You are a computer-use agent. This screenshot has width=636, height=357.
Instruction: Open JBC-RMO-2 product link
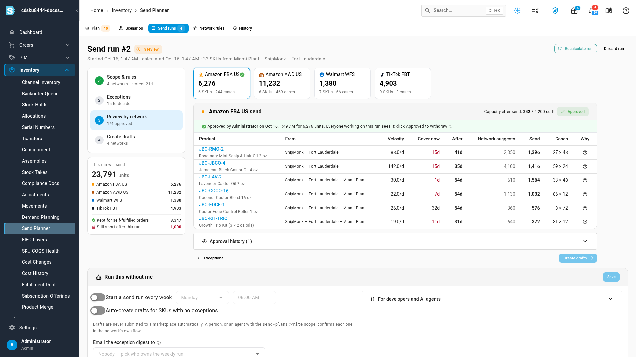coord(211,149)
